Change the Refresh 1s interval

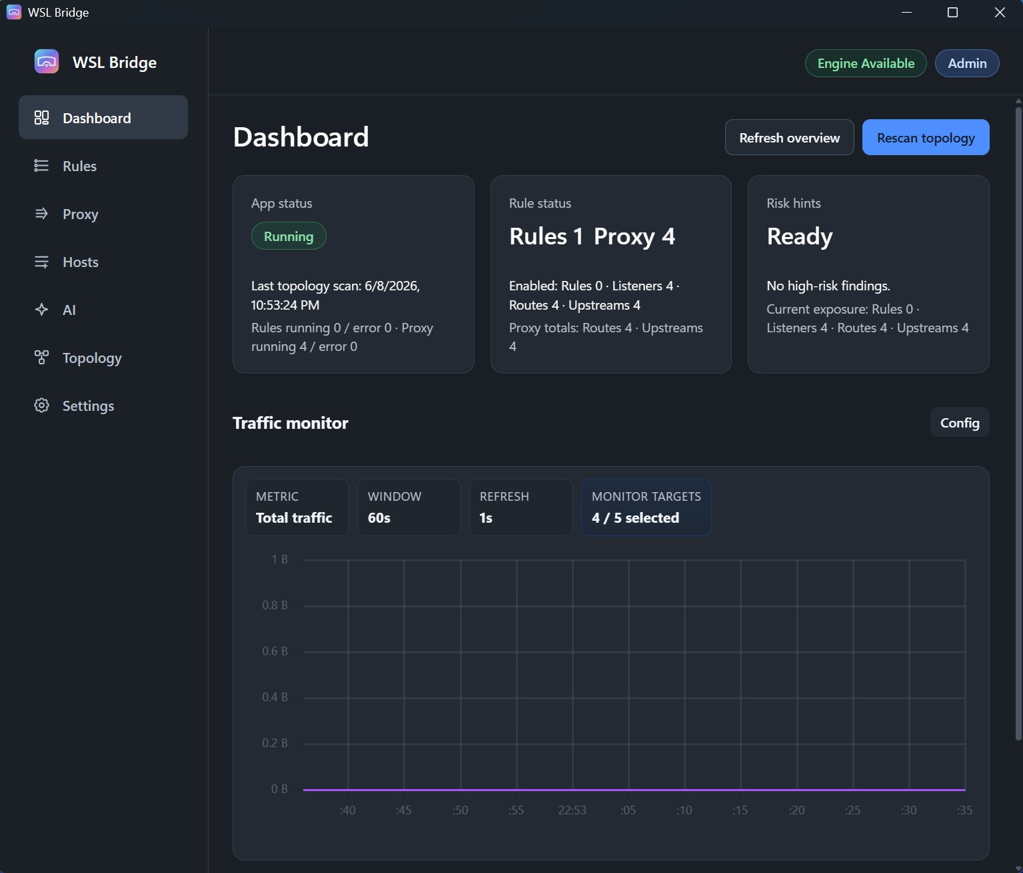click(x=521, y=507)
